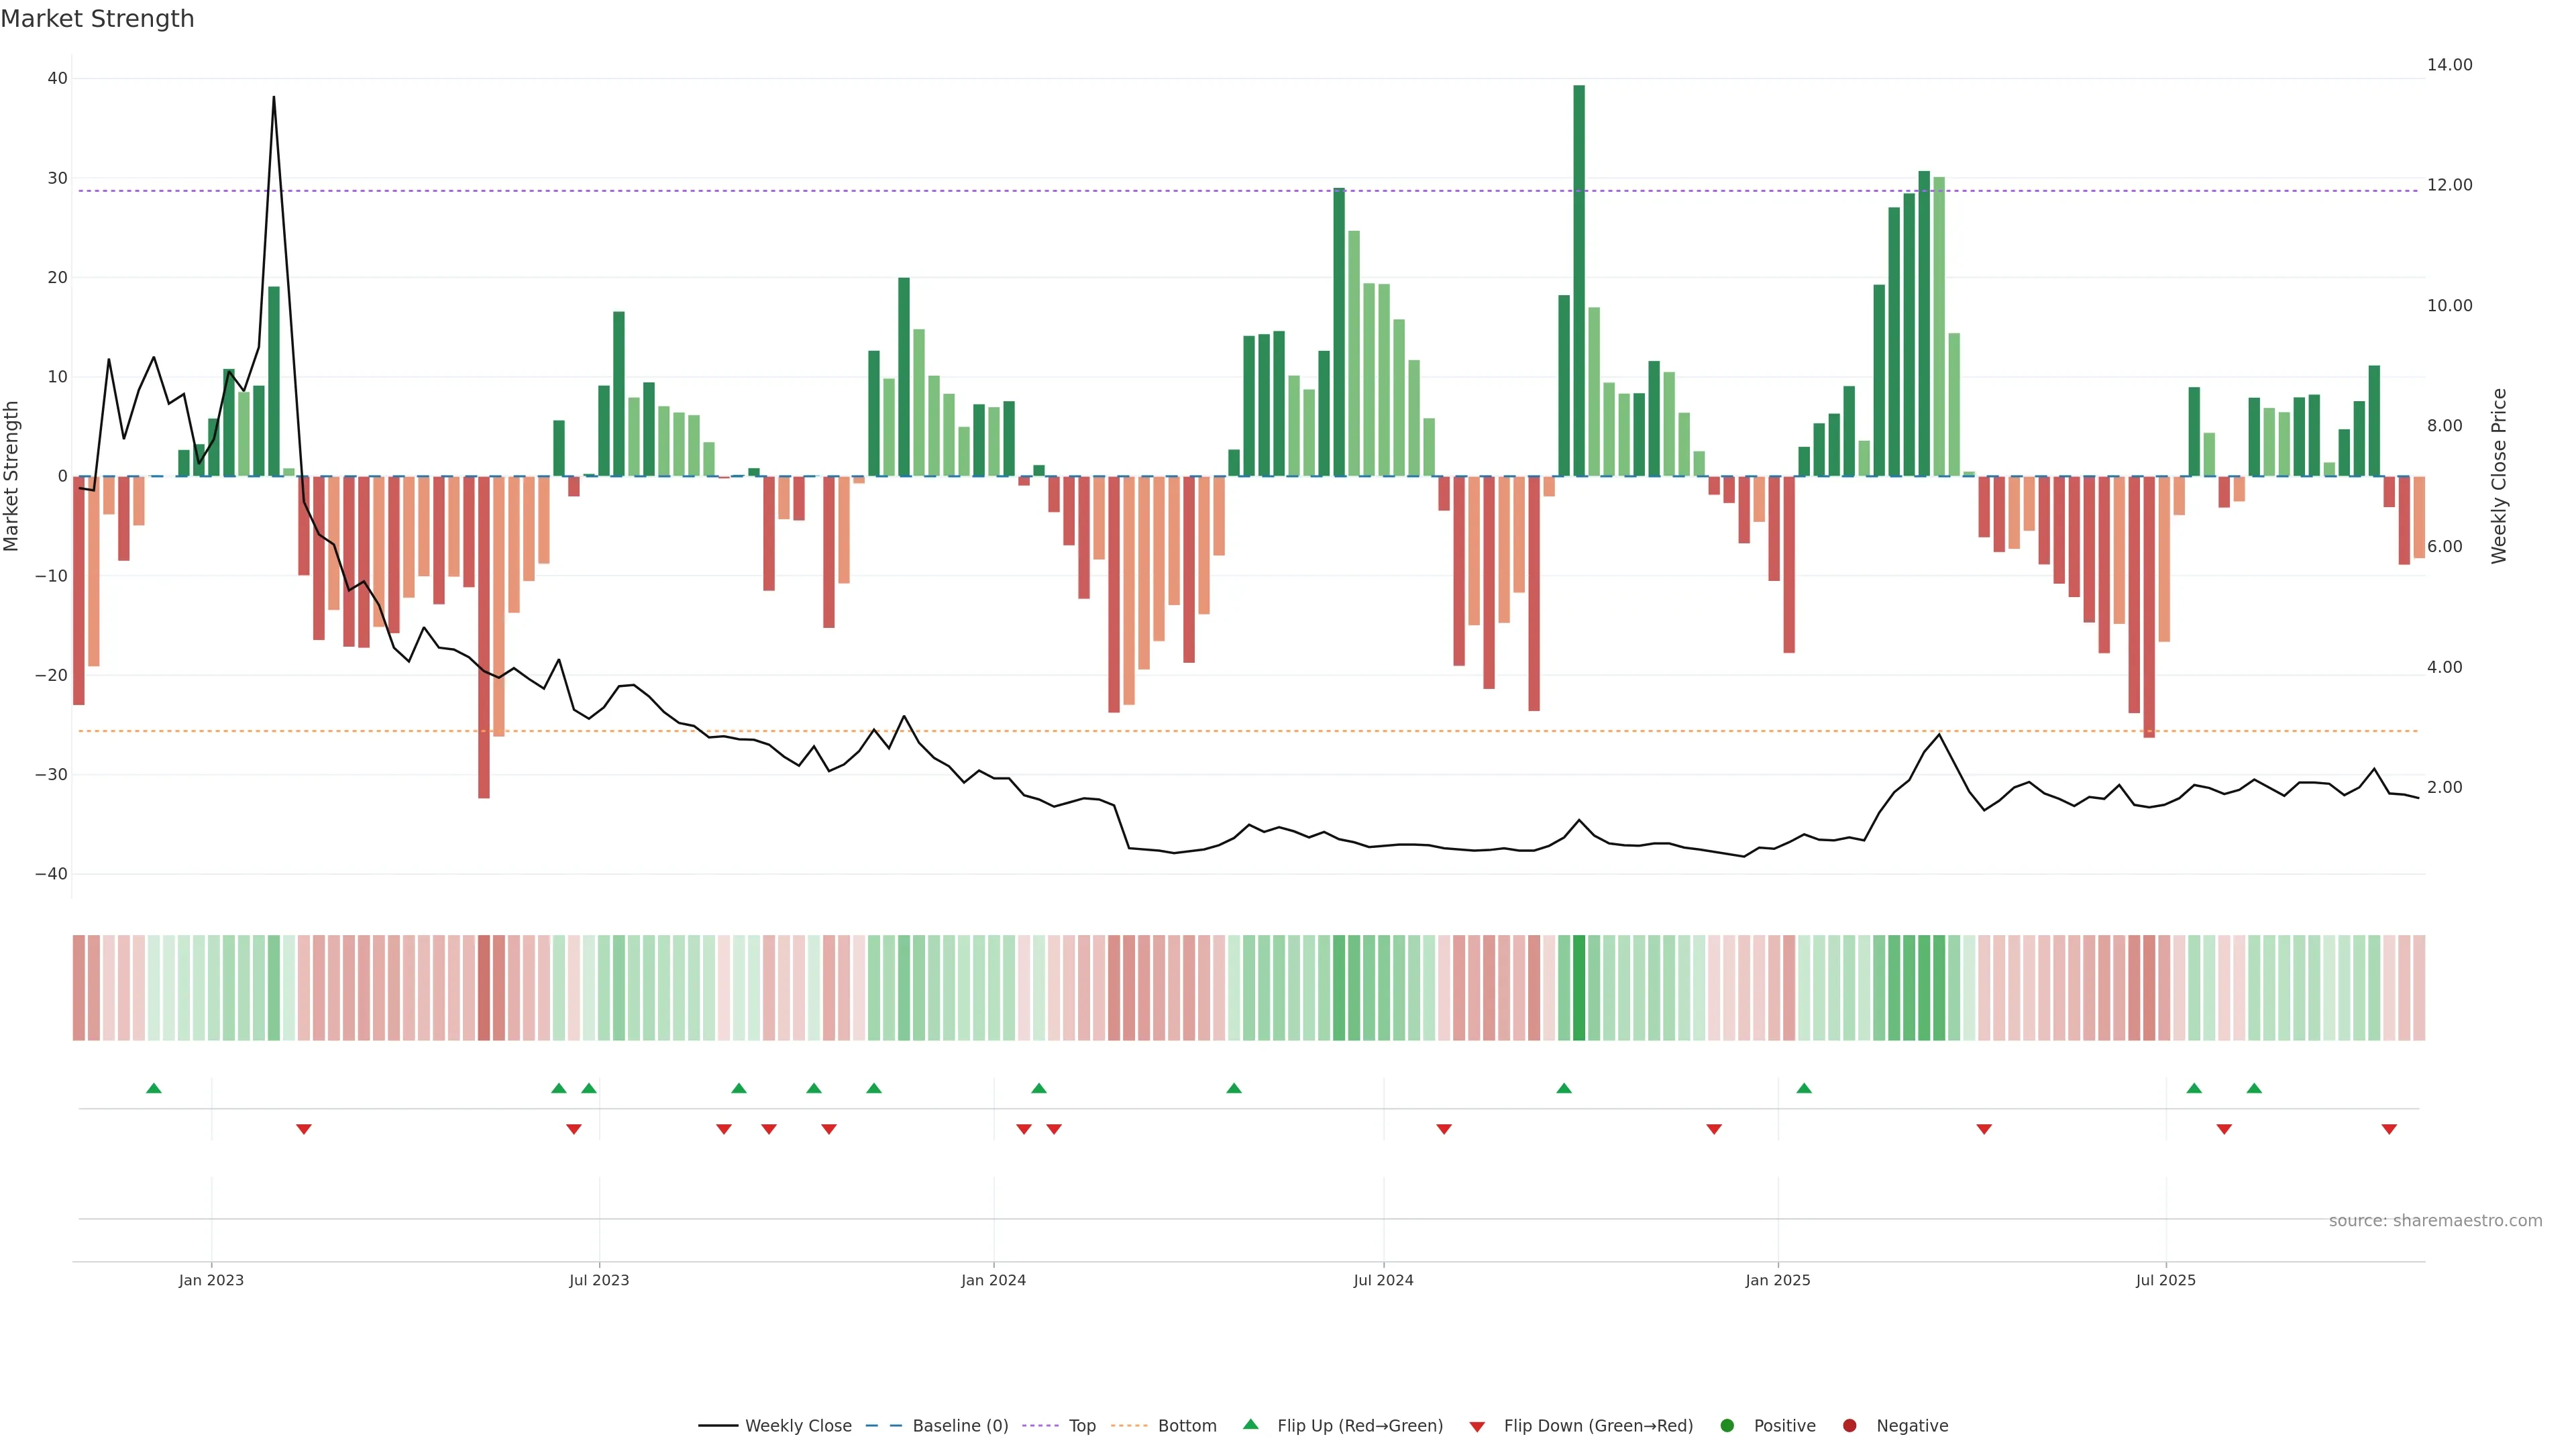Viewport: 2576px width, 1449px height.
Task: Click the darkest green heatmap strip cell
Action: click(1579, 987)
